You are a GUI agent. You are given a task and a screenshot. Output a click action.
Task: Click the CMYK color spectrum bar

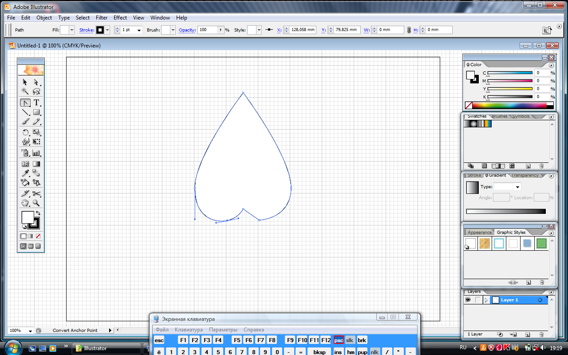pos(509,106)
